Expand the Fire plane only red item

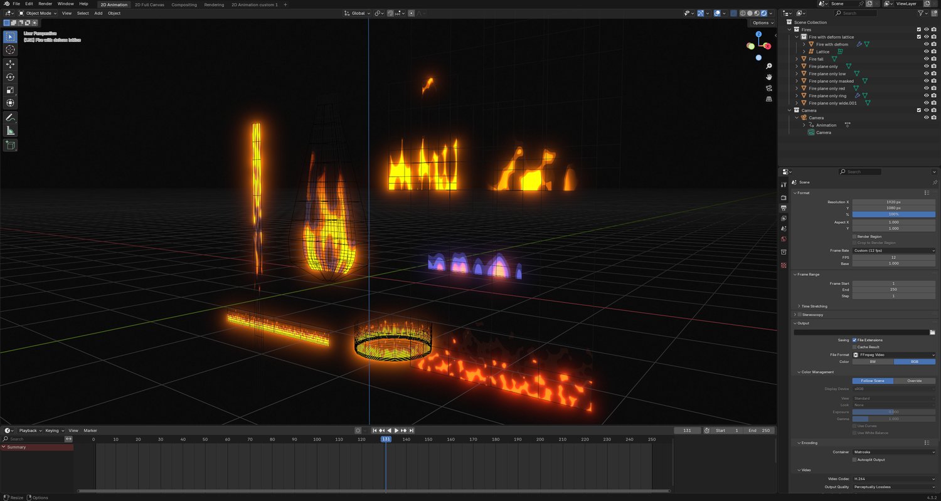pyautogui.click(x=797, y=88)
